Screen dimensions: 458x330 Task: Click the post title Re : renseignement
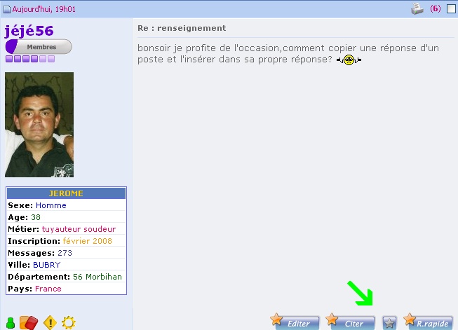pos(182,28)
